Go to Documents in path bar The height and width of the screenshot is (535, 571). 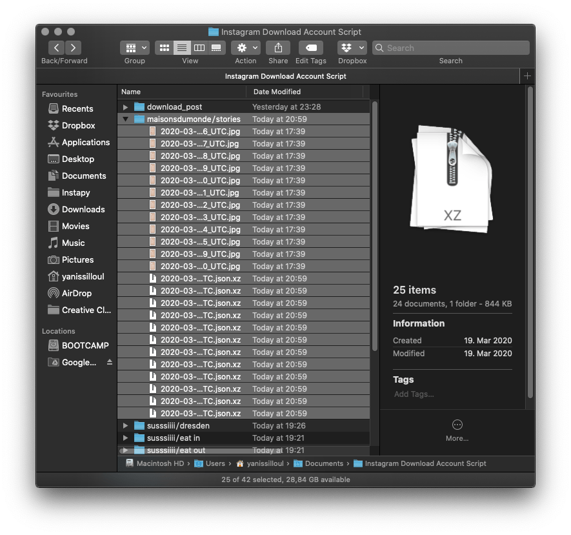pos(319,463)
